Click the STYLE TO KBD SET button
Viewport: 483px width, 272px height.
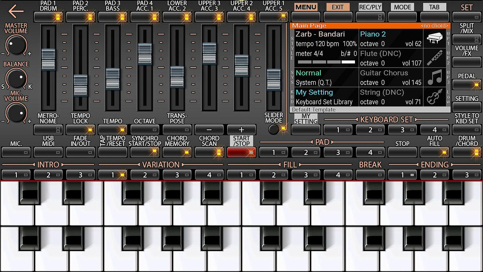pyautogui.click(x=467, y=130)
